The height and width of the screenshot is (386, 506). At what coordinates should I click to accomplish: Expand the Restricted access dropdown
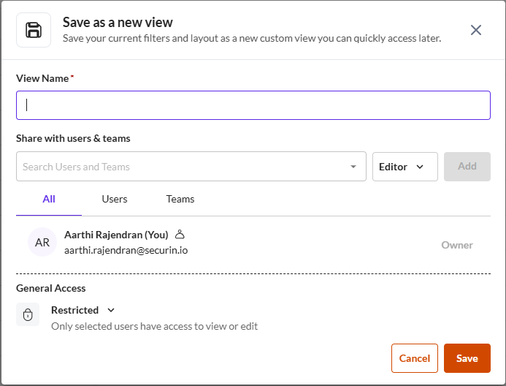pos(83,310)
